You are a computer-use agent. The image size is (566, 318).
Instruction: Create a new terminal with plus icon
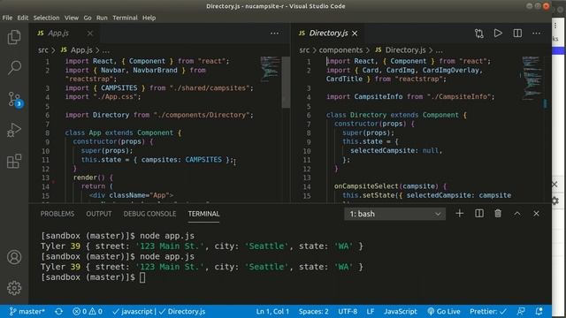pos(460,214)
